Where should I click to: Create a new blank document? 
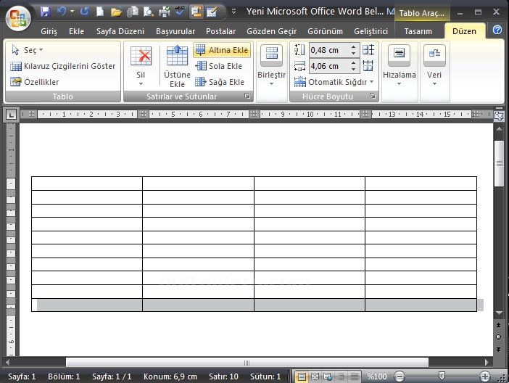tap(100, 12)
